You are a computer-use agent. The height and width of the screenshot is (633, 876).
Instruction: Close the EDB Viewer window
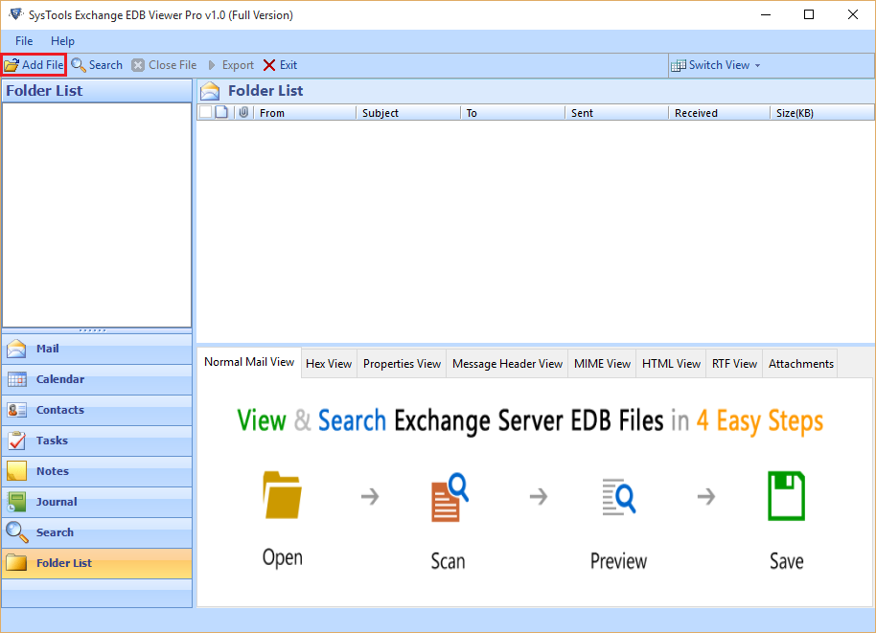[x=853, y=14]
